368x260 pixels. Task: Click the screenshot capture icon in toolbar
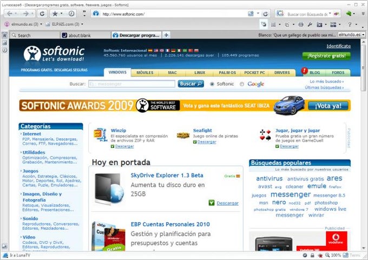[319, 24]
